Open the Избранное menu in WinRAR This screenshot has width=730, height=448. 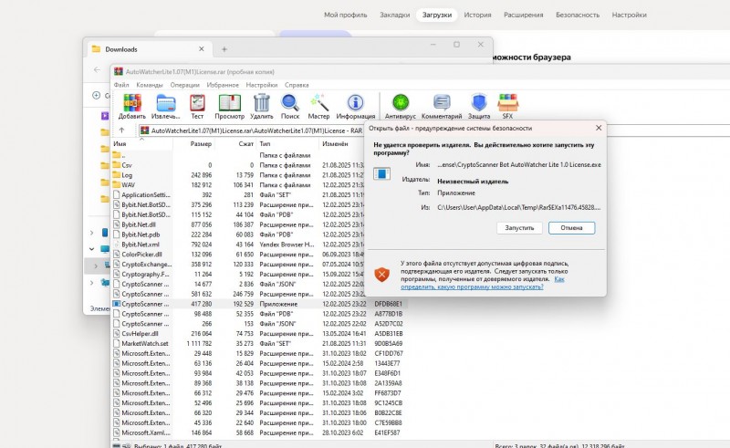223,84
